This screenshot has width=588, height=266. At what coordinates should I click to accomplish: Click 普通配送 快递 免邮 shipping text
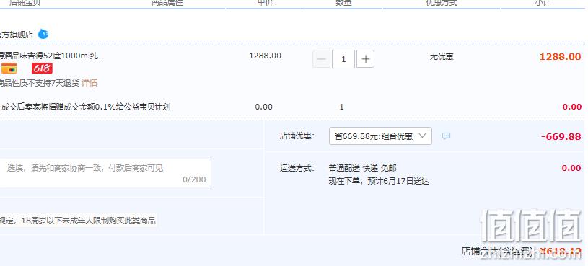362,168
